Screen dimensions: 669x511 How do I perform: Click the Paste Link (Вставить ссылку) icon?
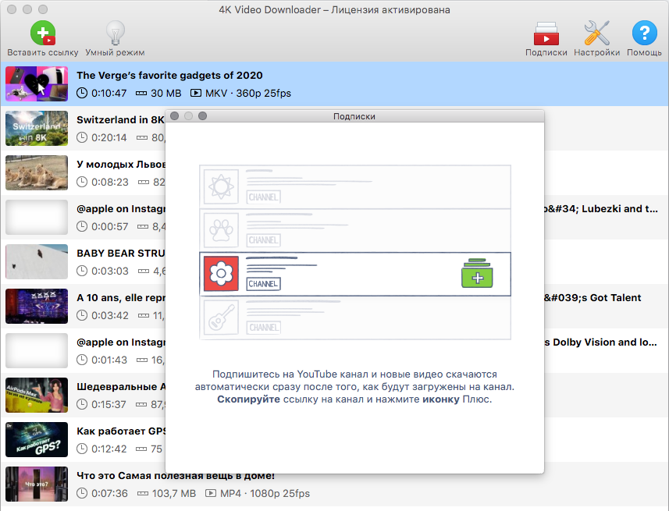click(x=43, y=34)
